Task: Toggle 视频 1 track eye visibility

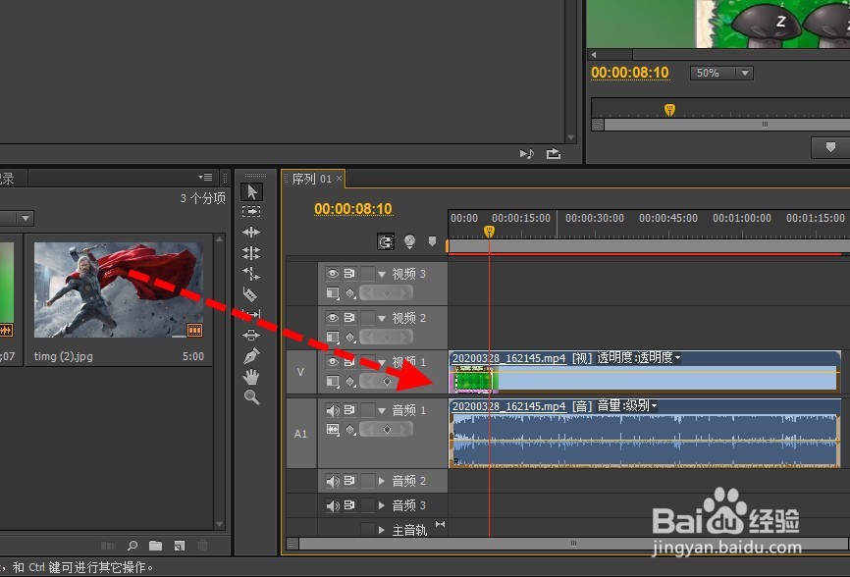Action: click(x=333, y=361)
